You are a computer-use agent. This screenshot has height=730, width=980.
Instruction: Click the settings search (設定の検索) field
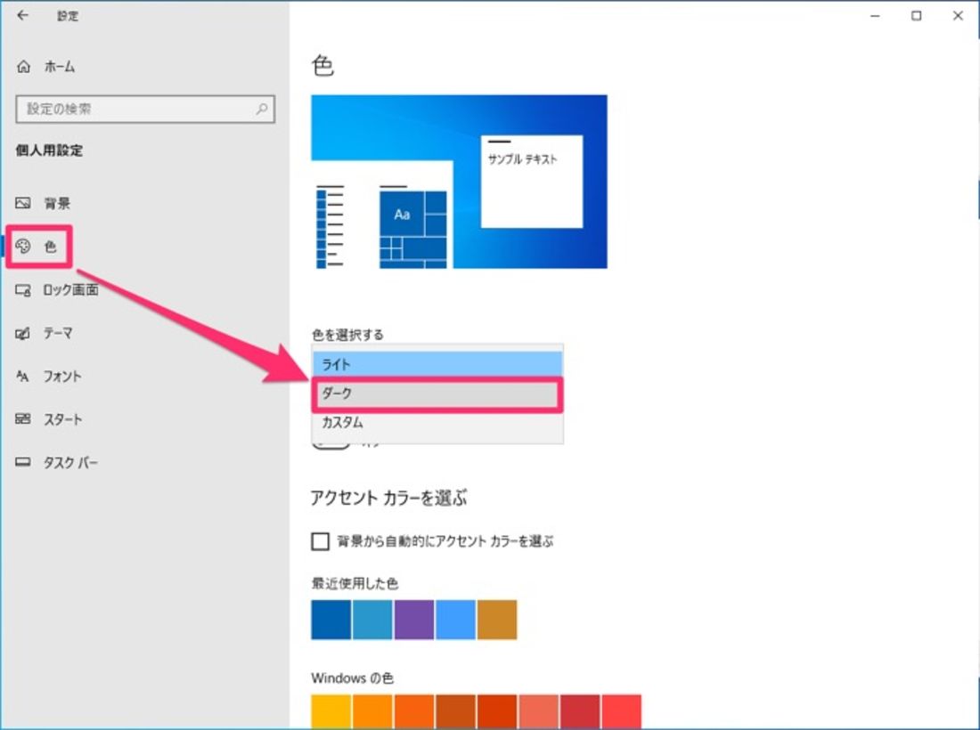click(138, 109)
